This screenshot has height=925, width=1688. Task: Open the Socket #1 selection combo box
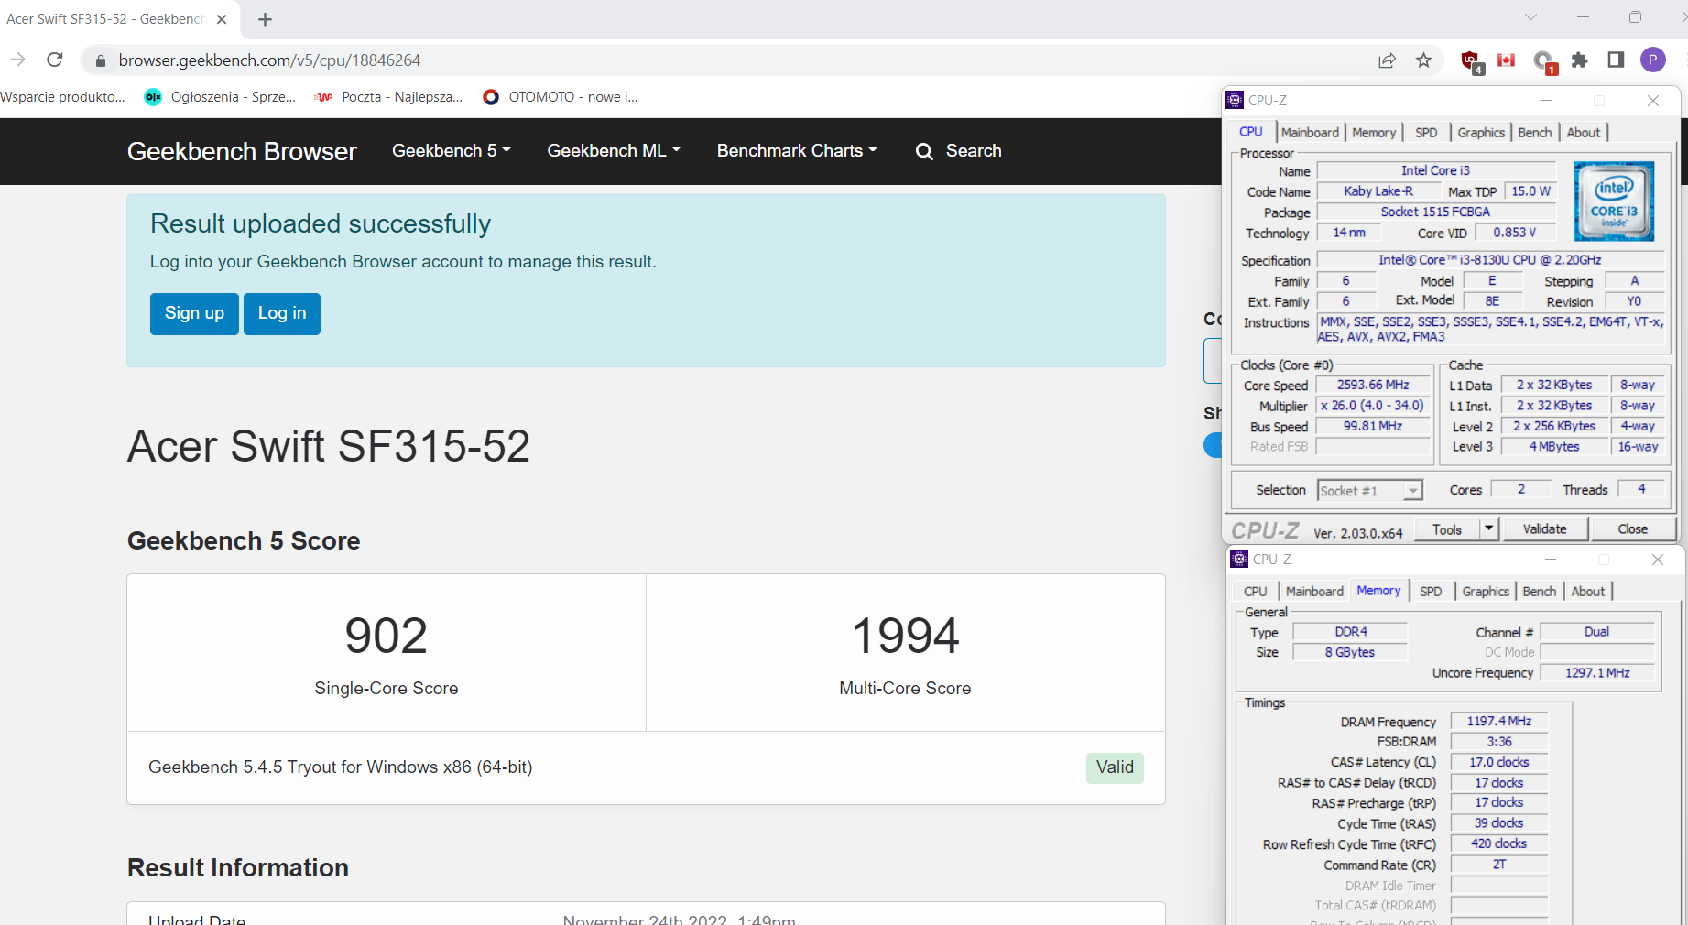pos(1369,491)
